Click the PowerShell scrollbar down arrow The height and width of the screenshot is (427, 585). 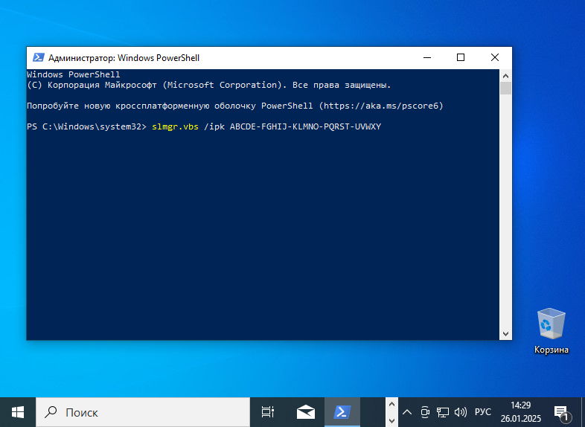(505, 334)
